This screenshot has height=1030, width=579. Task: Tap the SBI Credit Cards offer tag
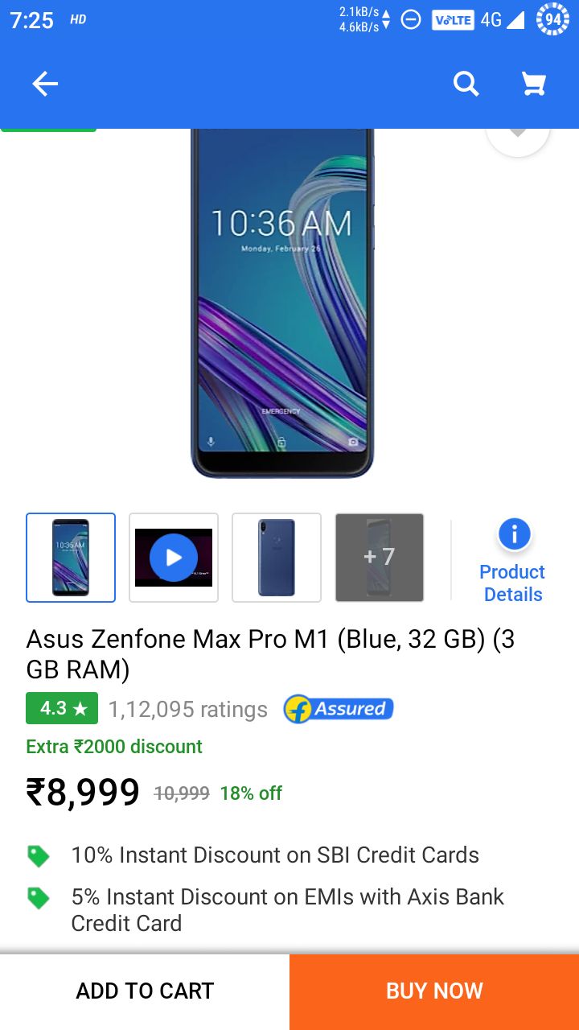point(38,855)
